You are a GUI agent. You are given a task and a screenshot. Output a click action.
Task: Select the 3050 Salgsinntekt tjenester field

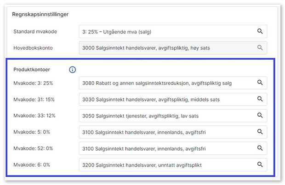point(165,115)
